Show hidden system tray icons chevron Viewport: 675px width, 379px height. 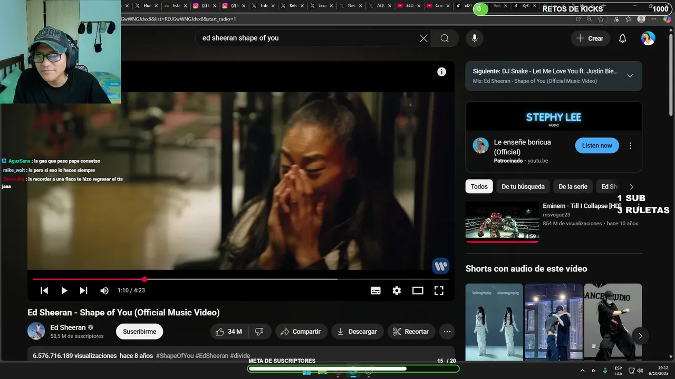click(x=582, y=371)
